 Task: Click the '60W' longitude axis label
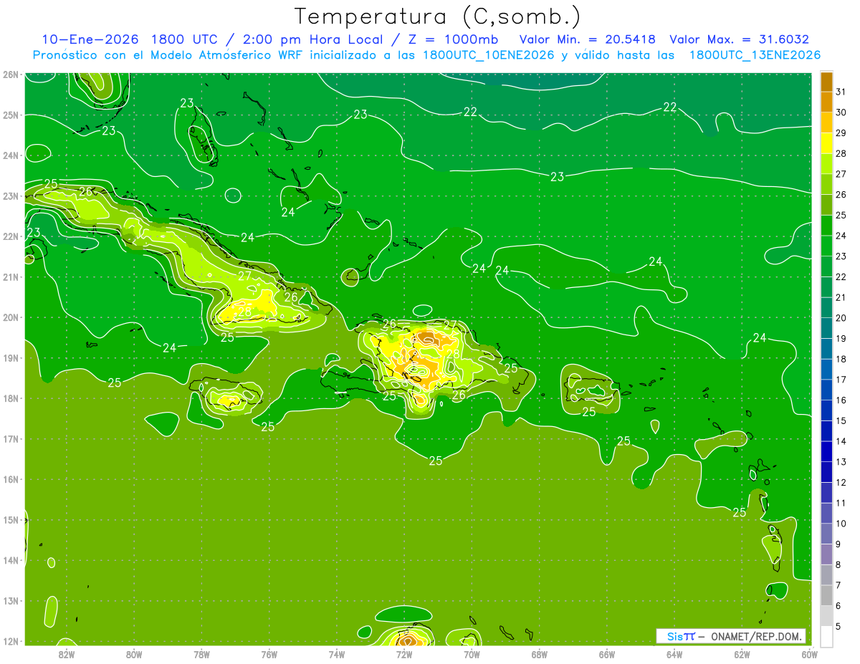point(809,654)
